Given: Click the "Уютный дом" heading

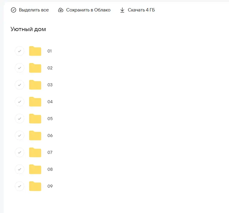Looking at the screenshot, I should (28, 29).
